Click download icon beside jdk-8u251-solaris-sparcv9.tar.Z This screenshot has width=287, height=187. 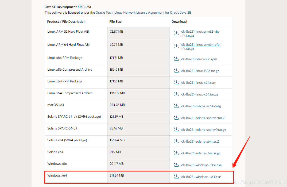[176, 118]
